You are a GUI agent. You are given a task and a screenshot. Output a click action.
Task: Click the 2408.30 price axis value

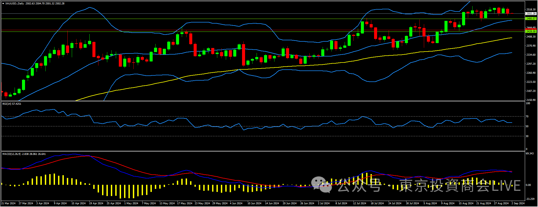coord(531,36)
